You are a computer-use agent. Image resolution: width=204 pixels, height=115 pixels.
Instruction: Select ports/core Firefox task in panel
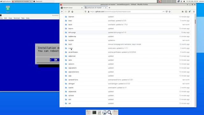pos(22,1)
